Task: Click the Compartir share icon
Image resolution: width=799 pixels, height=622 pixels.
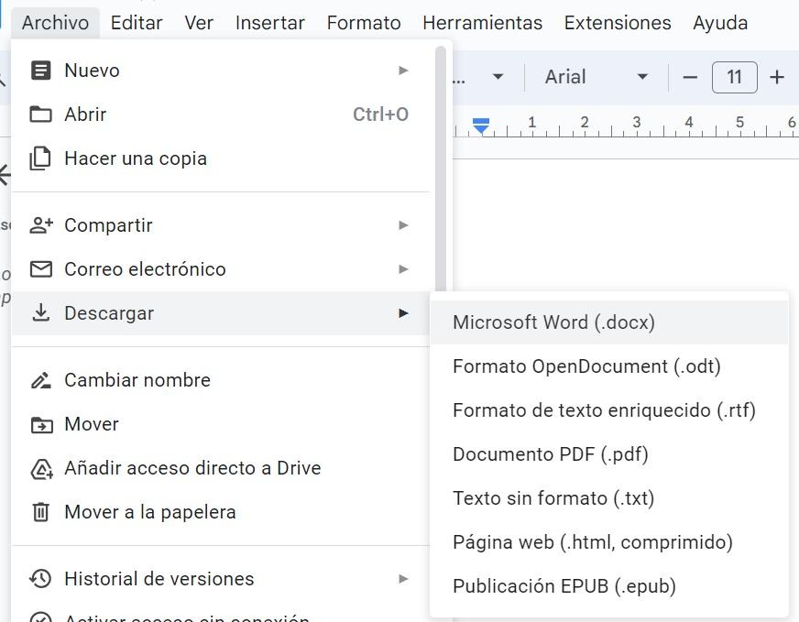Action: click(x=40, y=224)
